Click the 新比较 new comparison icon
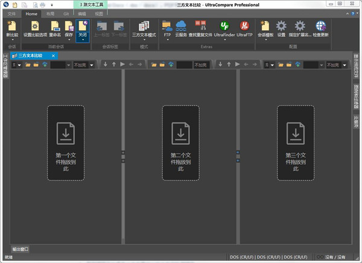The height and width of the screenshot is (263, 362). (12, 25)
